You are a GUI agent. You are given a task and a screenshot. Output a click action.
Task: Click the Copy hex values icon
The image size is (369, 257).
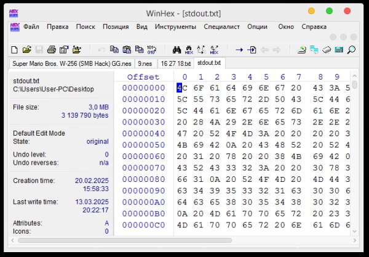click(140, 49)
